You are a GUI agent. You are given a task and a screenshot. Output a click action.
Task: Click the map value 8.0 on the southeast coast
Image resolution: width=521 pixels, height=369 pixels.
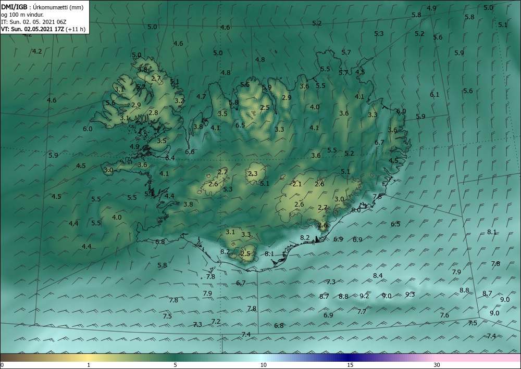[356, 210]
